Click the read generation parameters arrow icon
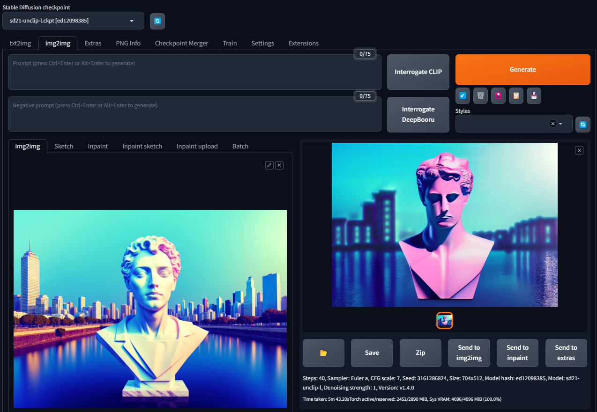 pos(463,96)
